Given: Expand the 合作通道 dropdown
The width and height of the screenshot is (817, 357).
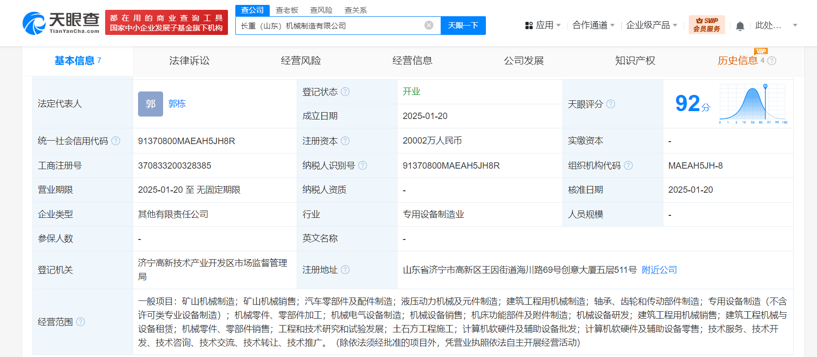Looking at the screenshot, I should 593,25.
